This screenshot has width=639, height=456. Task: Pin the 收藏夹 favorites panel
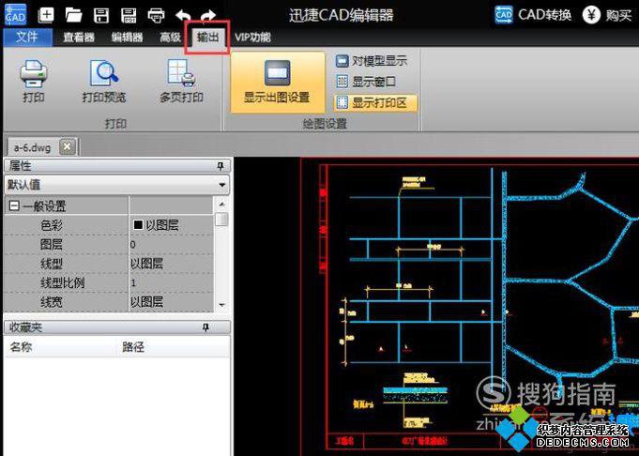(x=206, y=327)
